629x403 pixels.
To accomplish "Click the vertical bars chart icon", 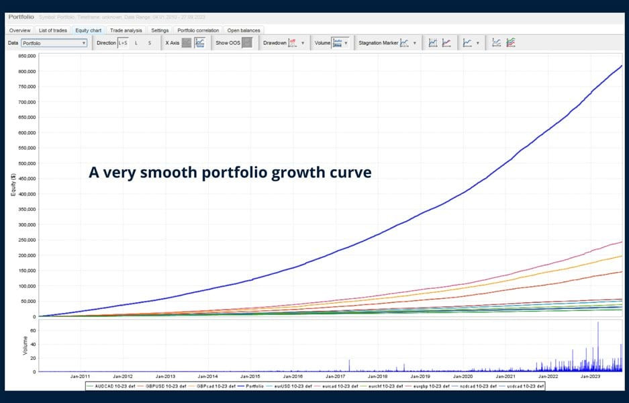I will click(x=433, y=43).
